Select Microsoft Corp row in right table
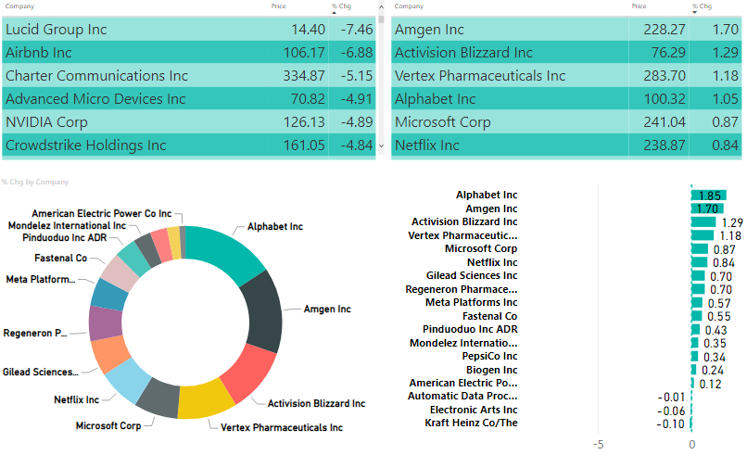 tap(566, 122)
